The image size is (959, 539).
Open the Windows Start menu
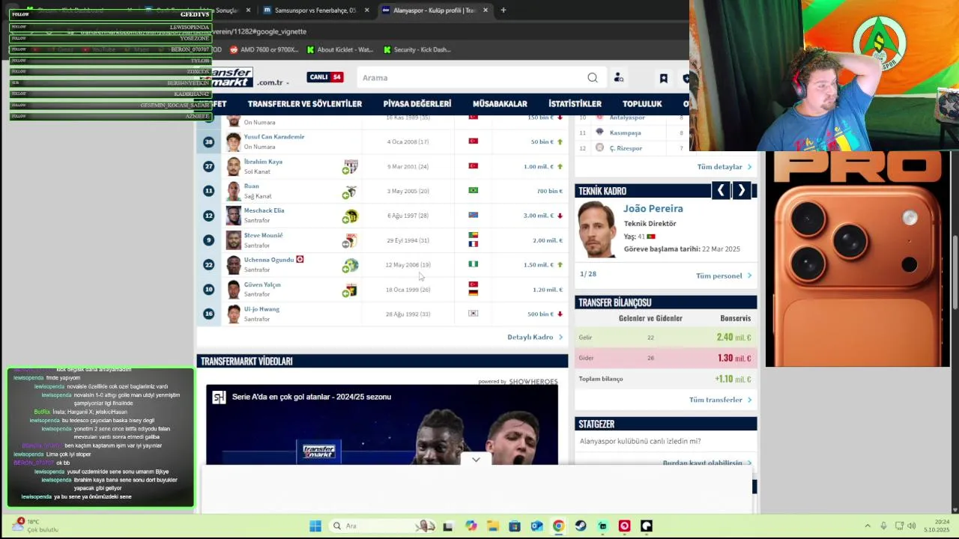(315, 526)
